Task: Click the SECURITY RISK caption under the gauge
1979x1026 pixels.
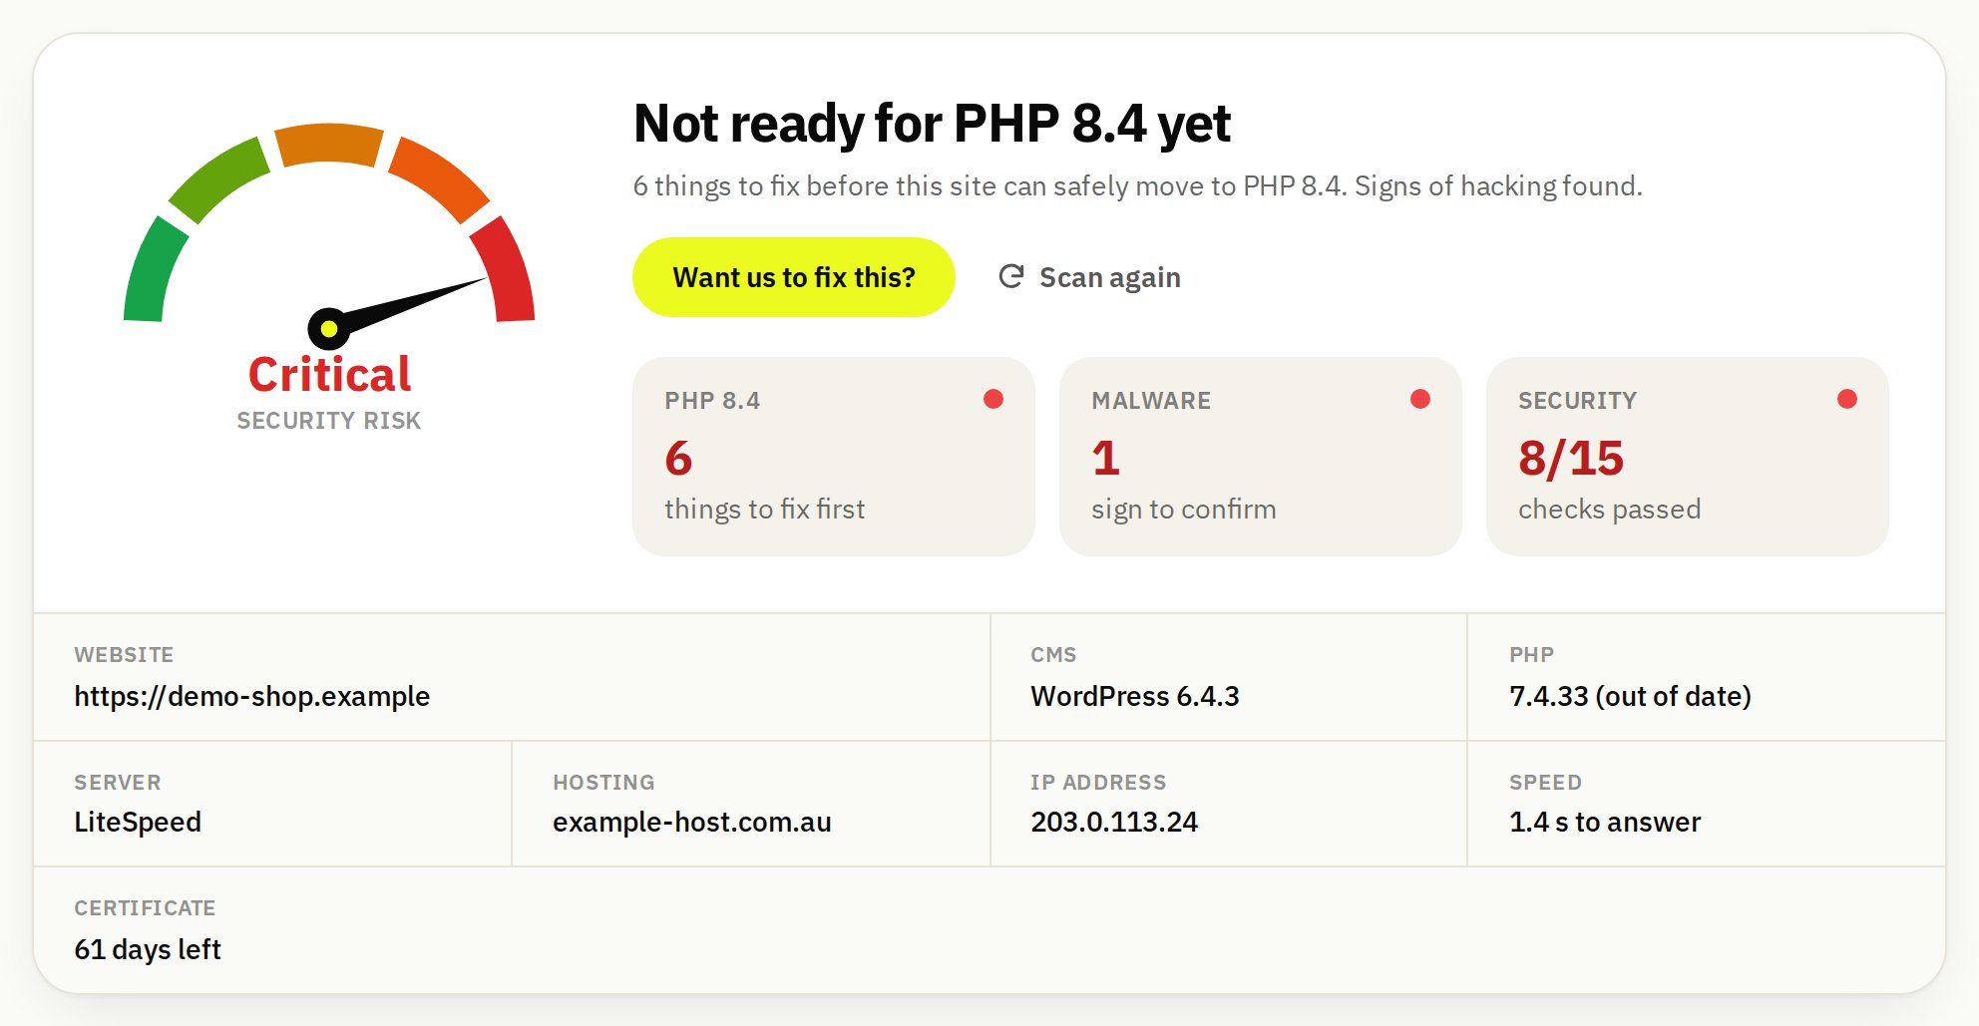Action: coord(329,421)
